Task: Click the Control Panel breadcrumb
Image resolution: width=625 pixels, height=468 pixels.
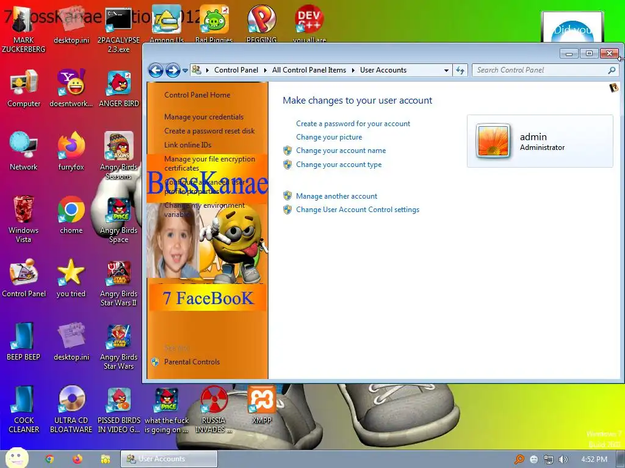Action: [x=236, y=70]
